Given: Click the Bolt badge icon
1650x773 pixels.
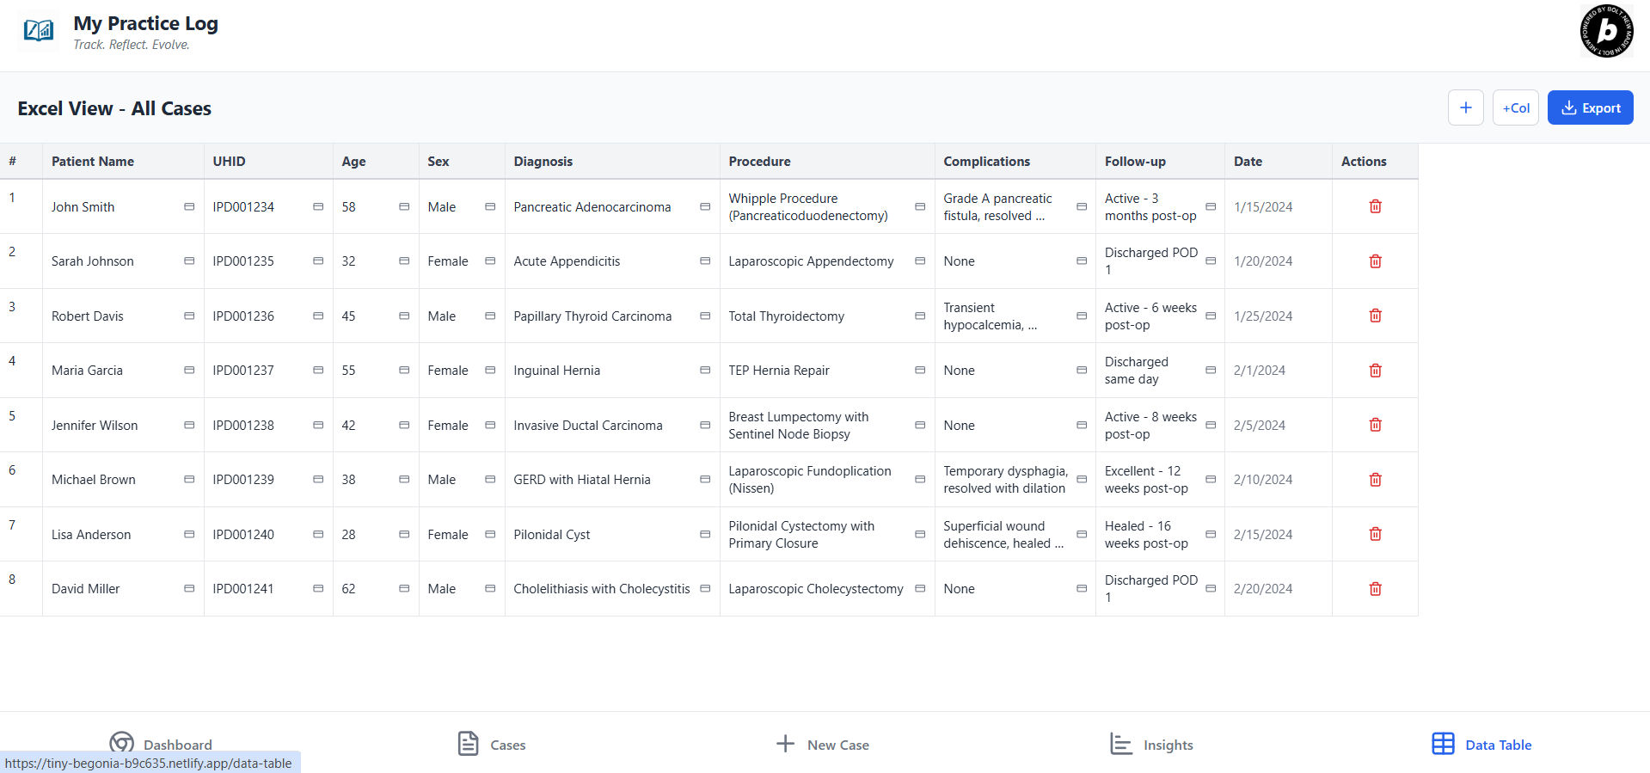Looking at the screenshot, I should pos(1606,32).
